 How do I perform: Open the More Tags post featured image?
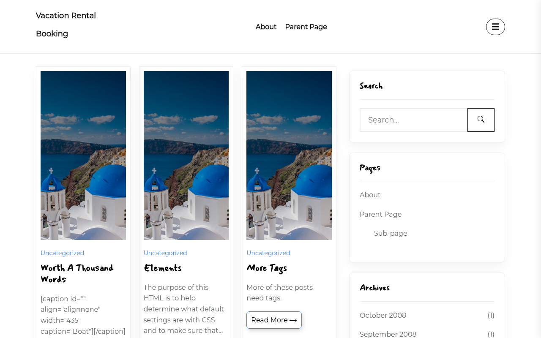(x=289, y=155)
